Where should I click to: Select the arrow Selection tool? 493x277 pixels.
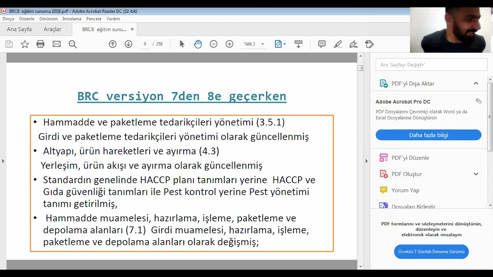click(x=182, y=44)
